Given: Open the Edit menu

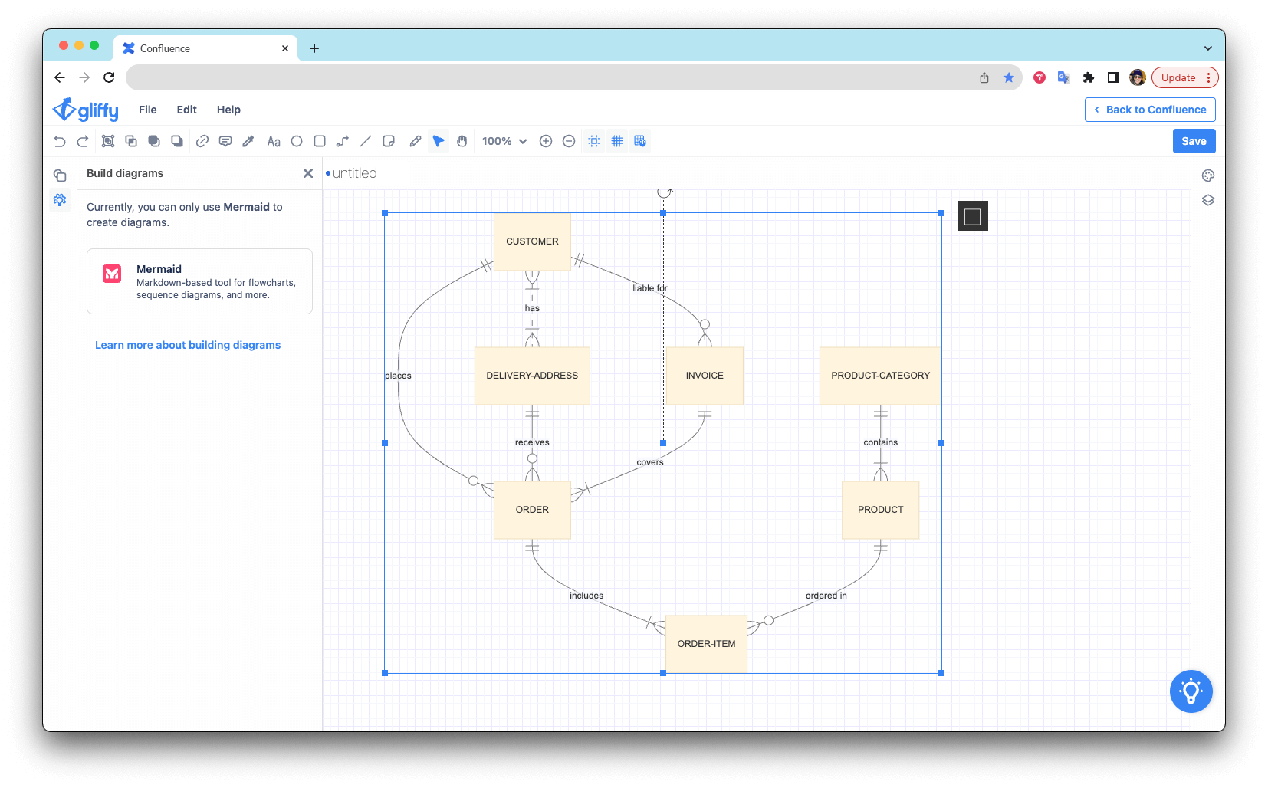Looking at the screenshot, I should [186, 110].
